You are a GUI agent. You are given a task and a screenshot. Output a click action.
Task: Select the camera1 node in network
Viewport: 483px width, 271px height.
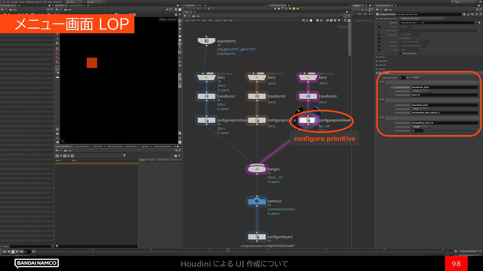pyautogui.click(x=257, y=201)
